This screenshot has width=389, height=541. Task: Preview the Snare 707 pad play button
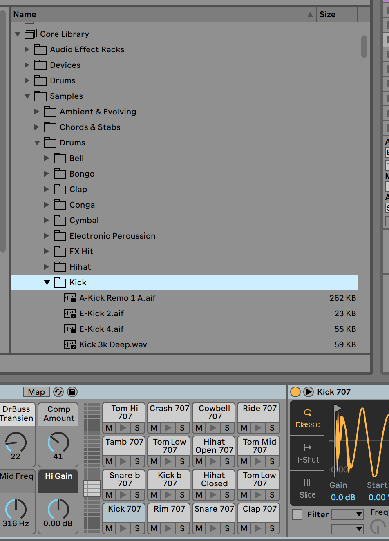(213, 528)
